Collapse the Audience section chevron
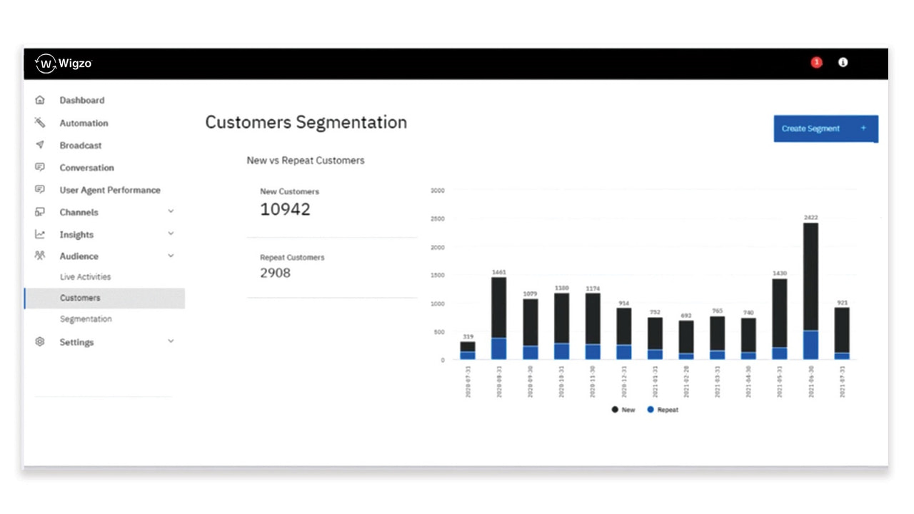The image size is (914, 514). point(171,255)
